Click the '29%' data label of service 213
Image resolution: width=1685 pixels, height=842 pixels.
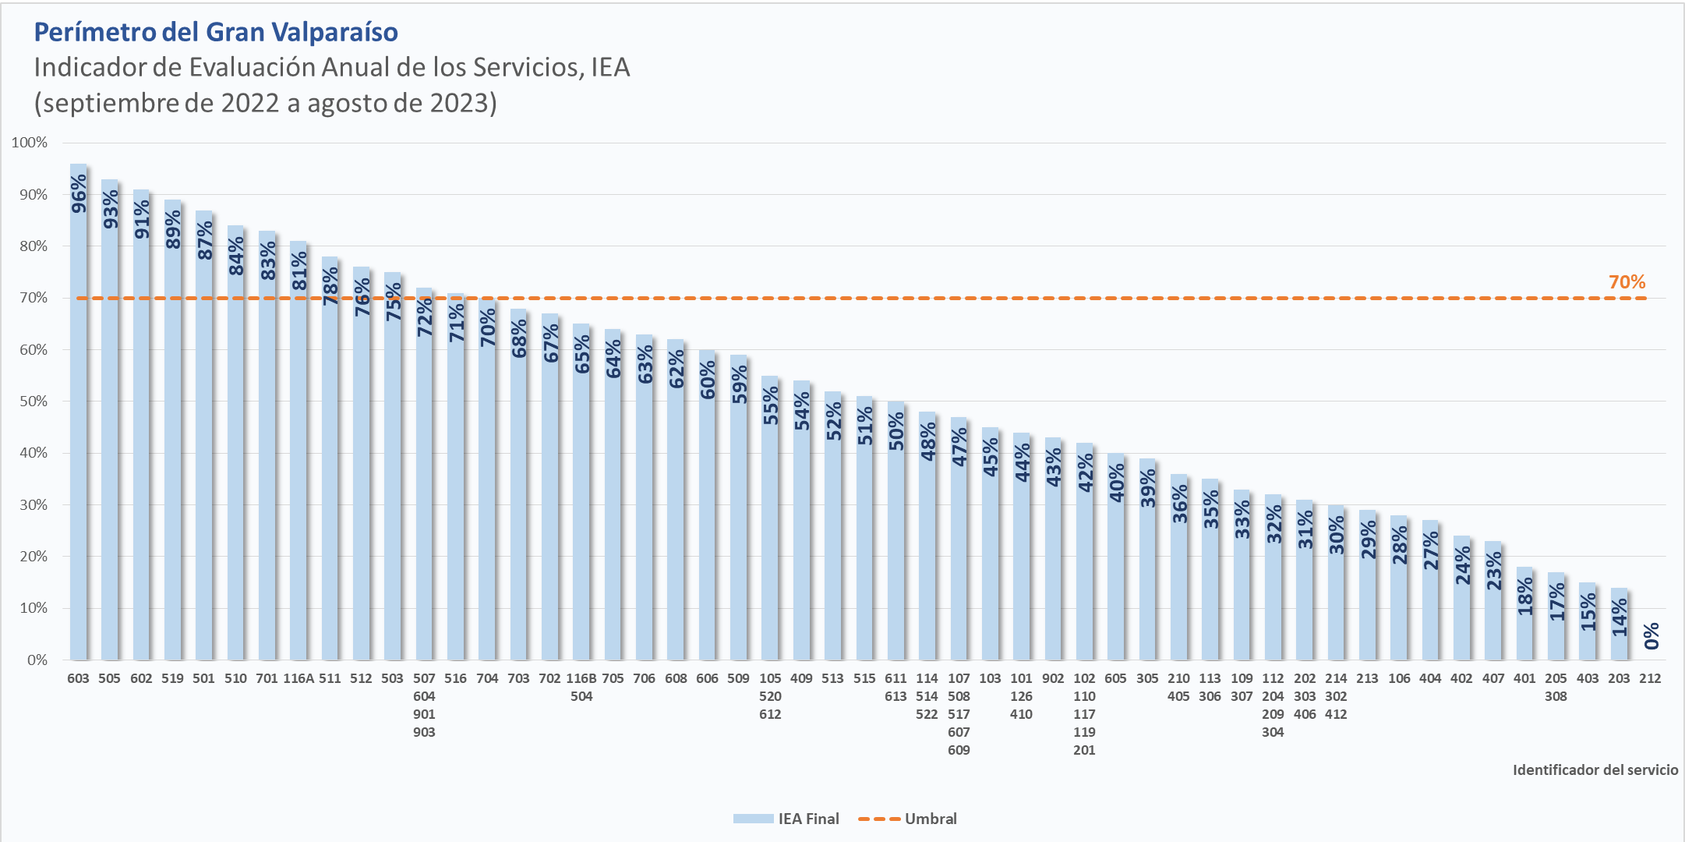click(1368, 540)
